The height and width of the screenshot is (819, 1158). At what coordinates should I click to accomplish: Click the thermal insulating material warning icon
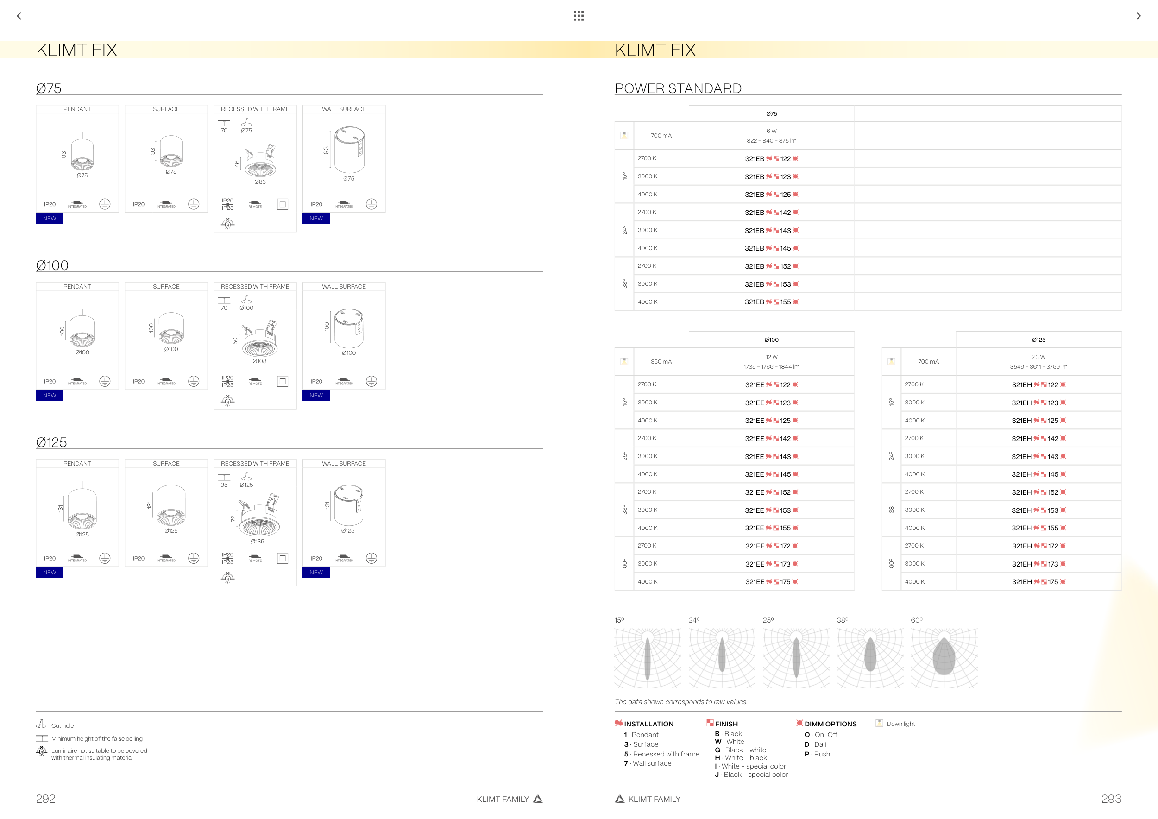coord(41,751)
